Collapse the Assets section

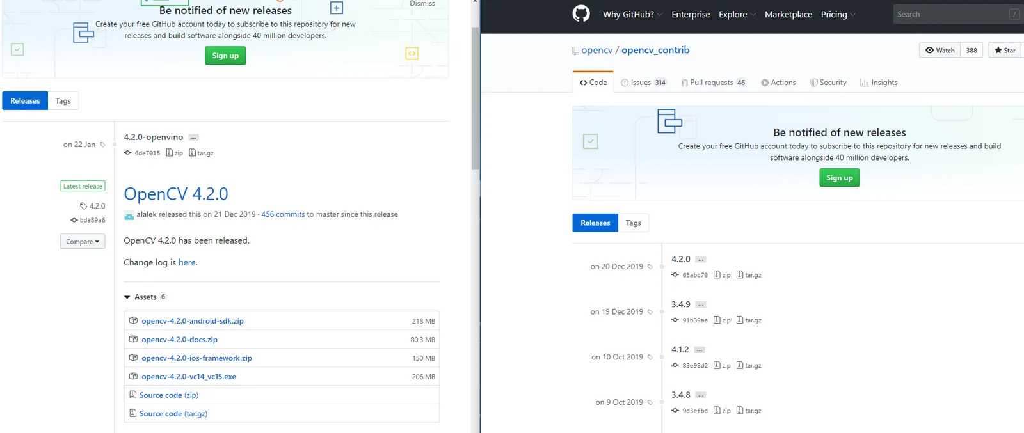[x=145, y=297]
